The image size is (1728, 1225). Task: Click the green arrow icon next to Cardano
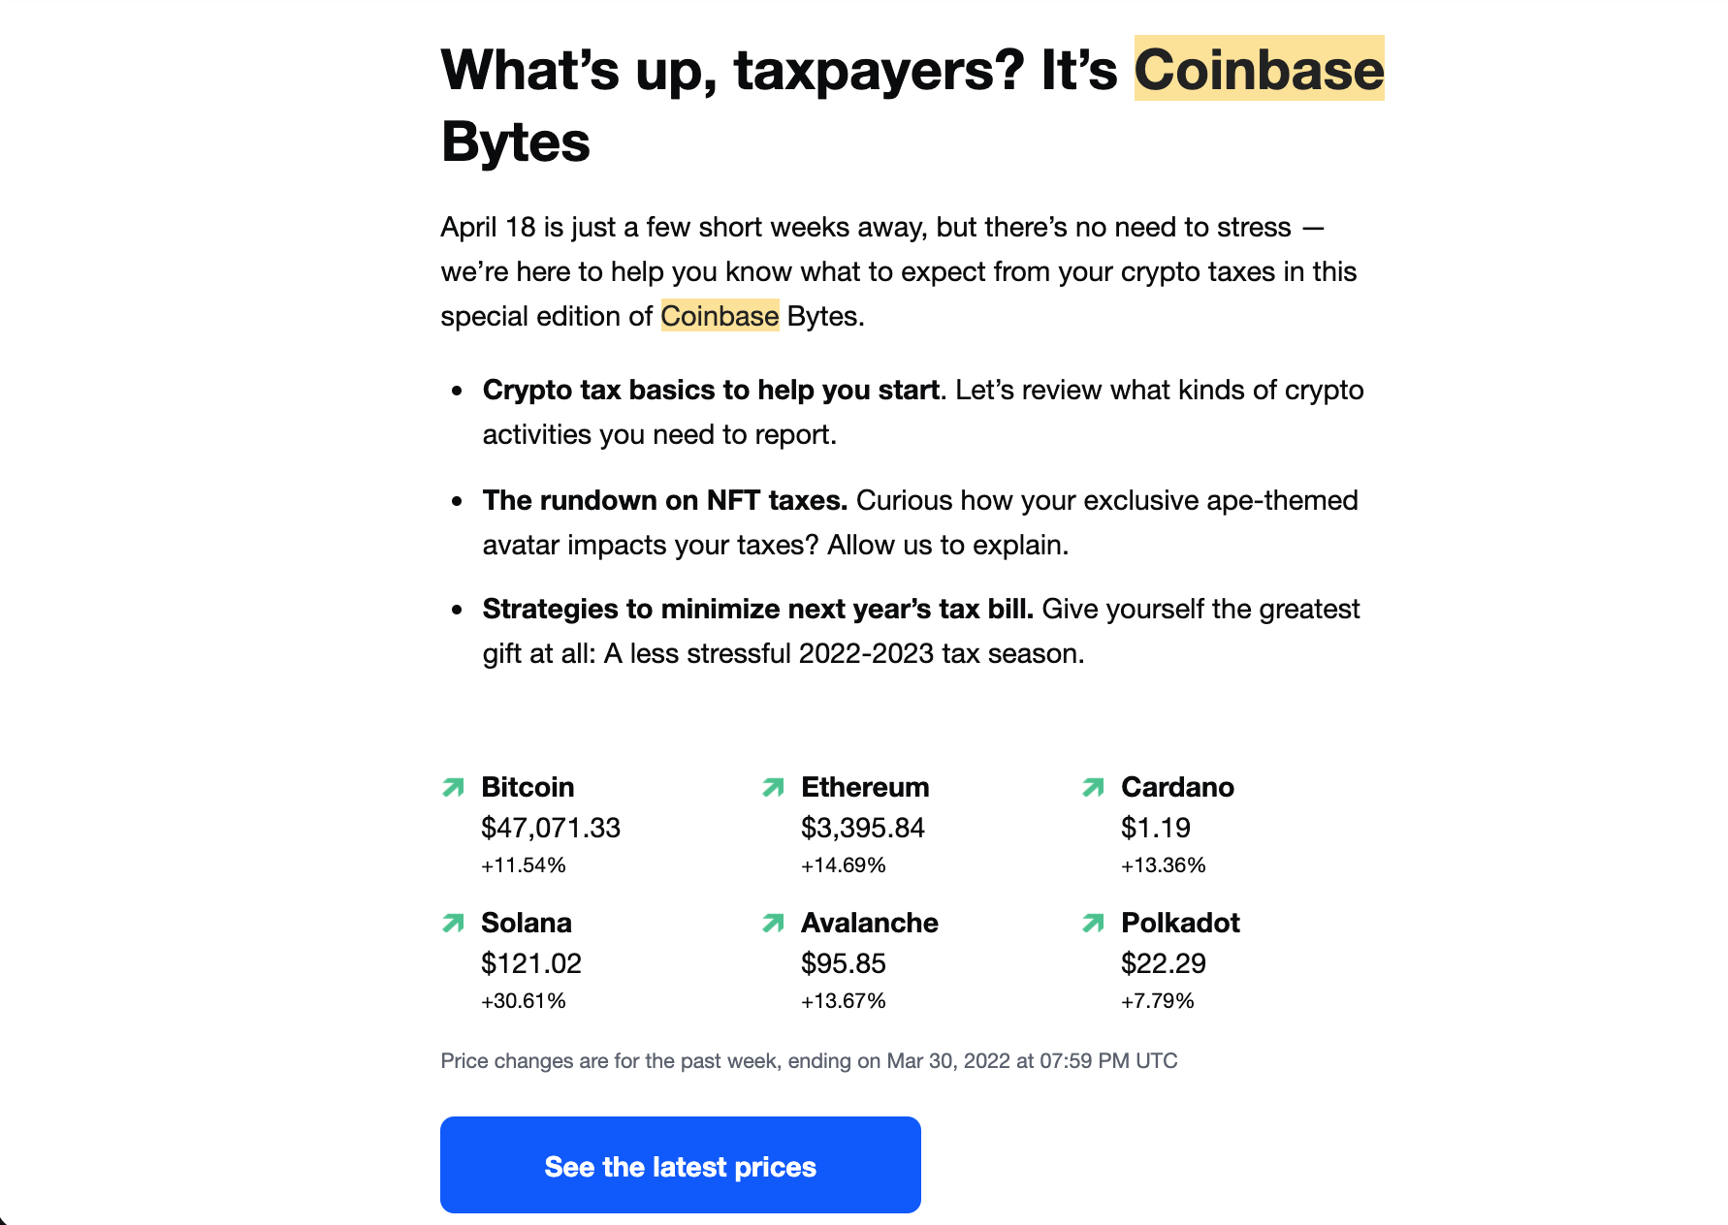[1092, 788]
